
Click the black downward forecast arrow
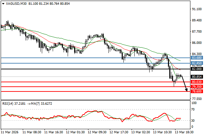click(x=184, y=84)
